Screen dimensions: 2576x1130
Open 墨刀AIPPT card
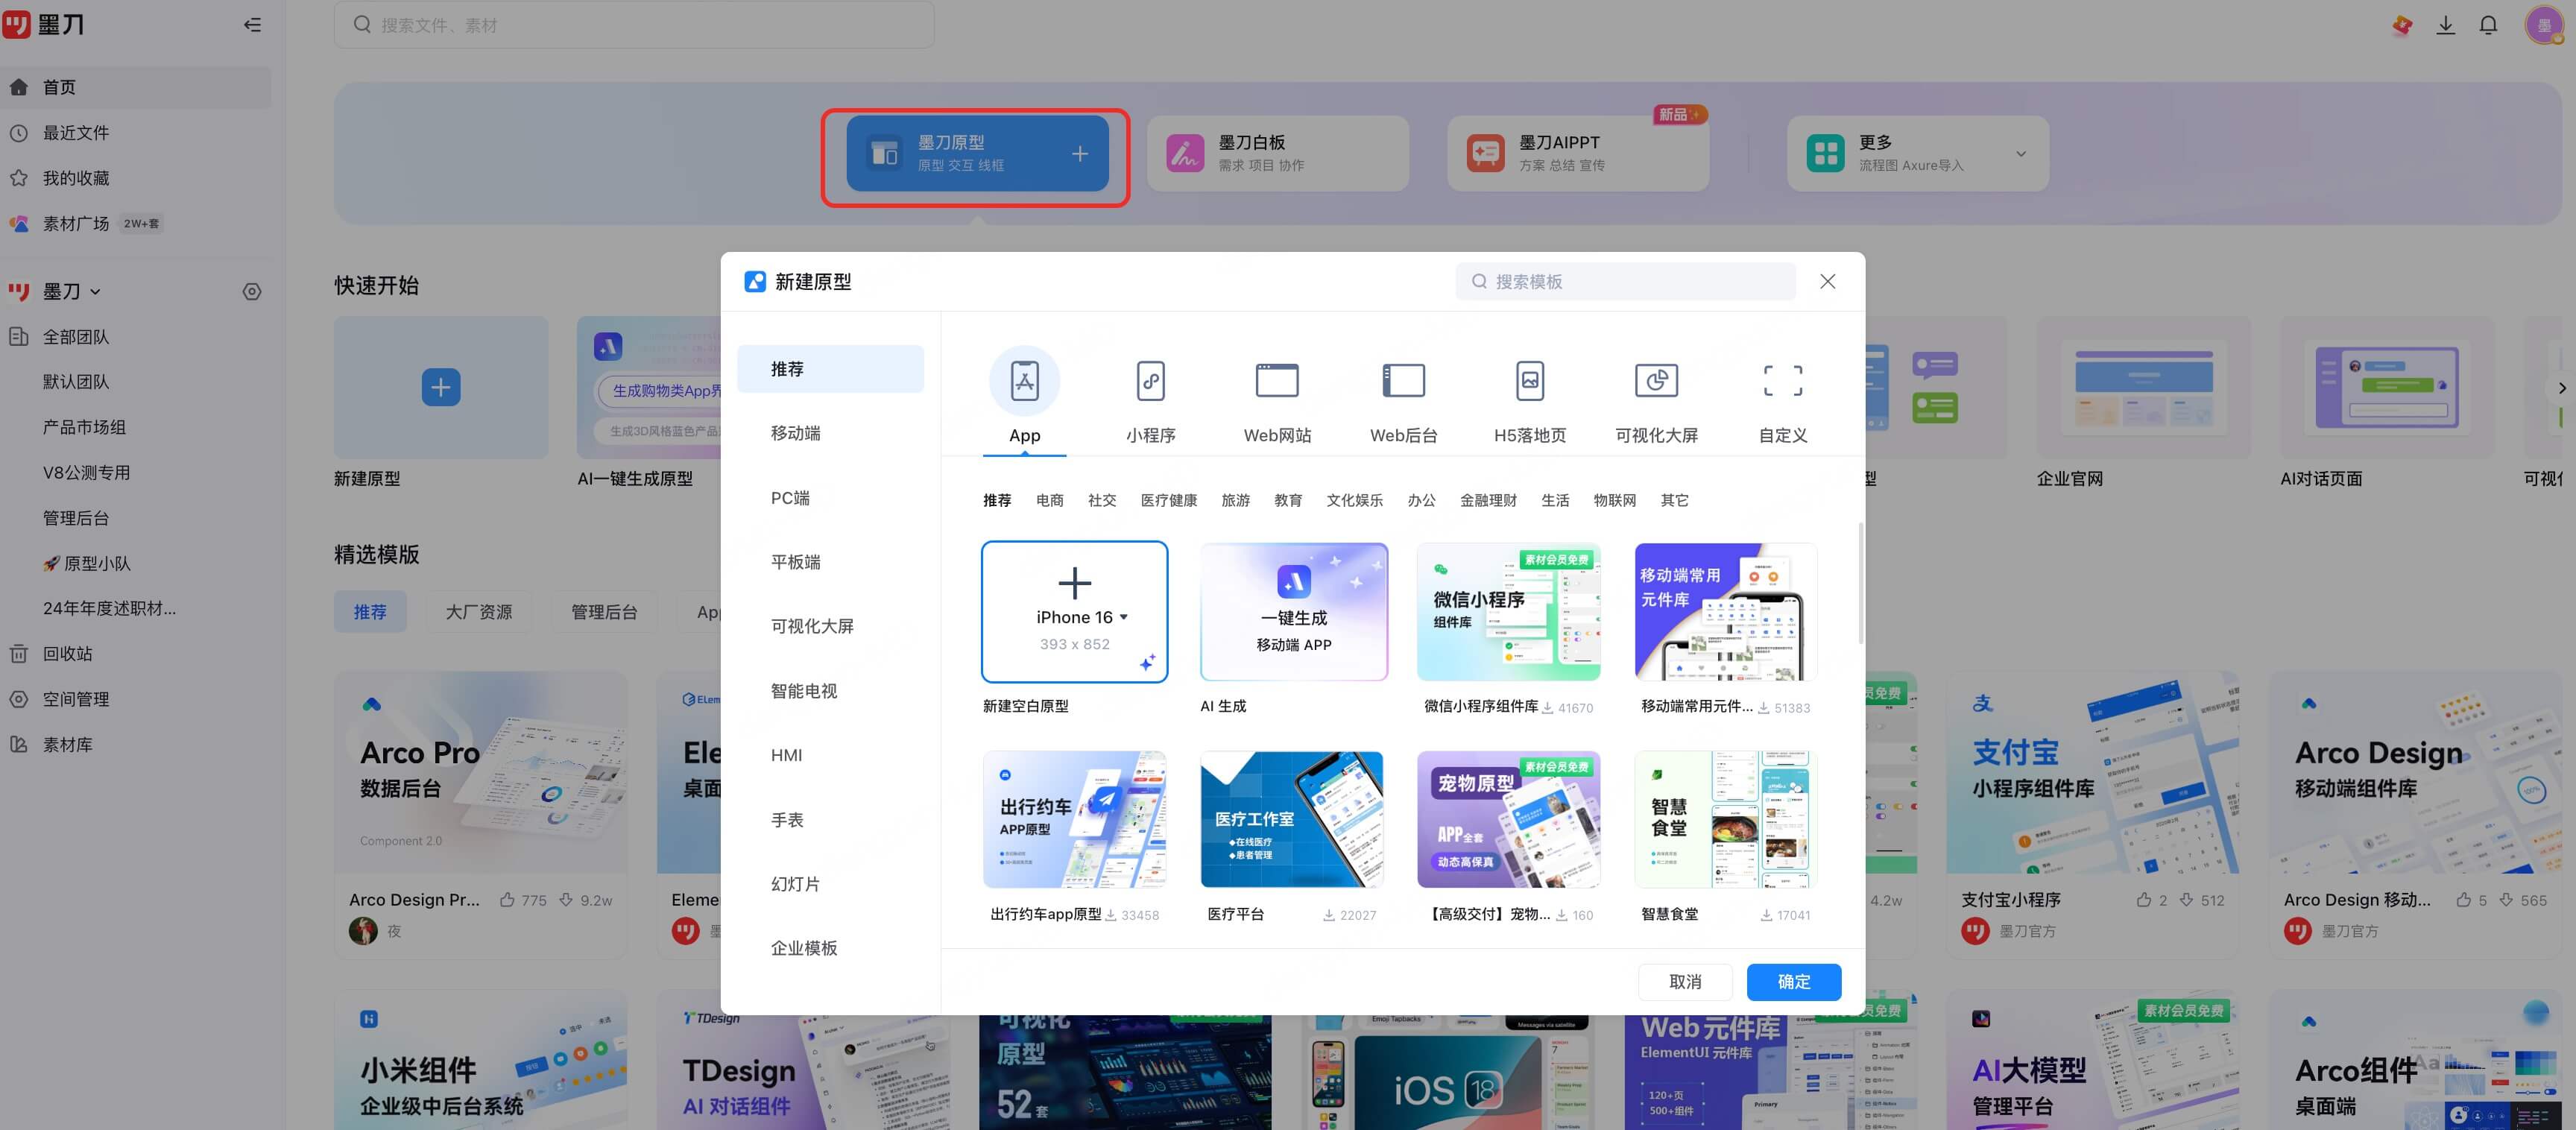[1577, 153]
